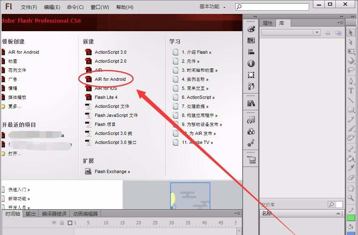358x235 pixels.
Task: Select the Bone tool
Action: (351, 149)
